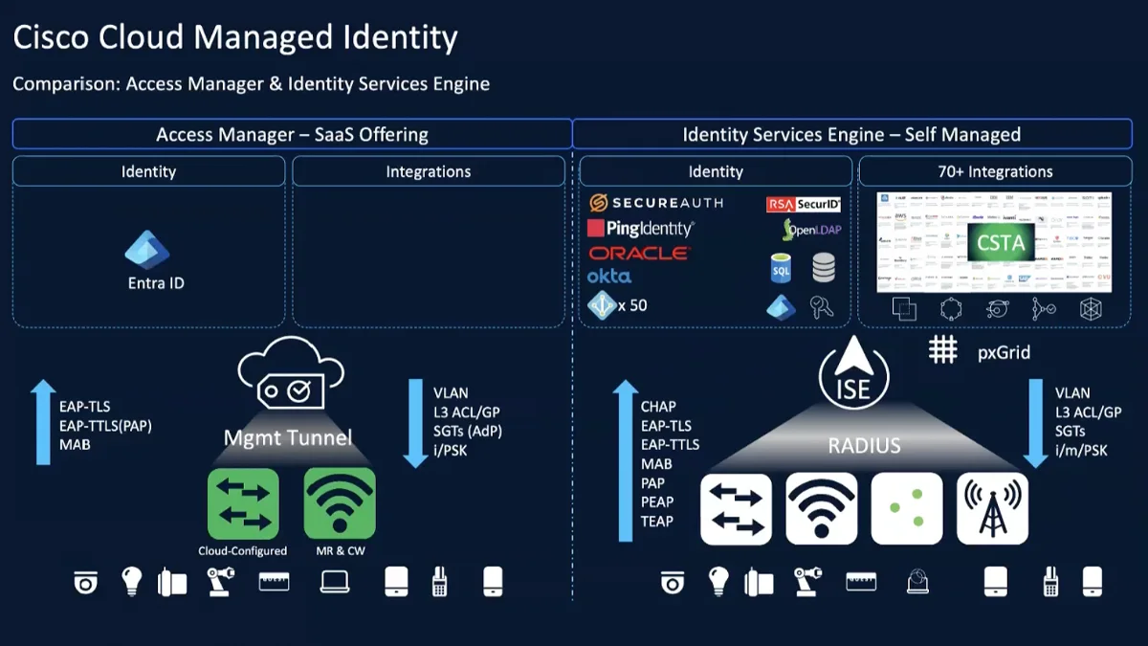Click the i/PSK text under Access Manager
Image resolution: width=1148 pixels, height=646 pixels.
coord(451,450)
